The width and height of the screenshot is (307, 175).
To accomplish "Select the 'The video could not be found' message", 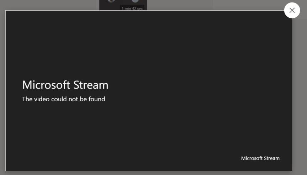I will tap(63, 99).
